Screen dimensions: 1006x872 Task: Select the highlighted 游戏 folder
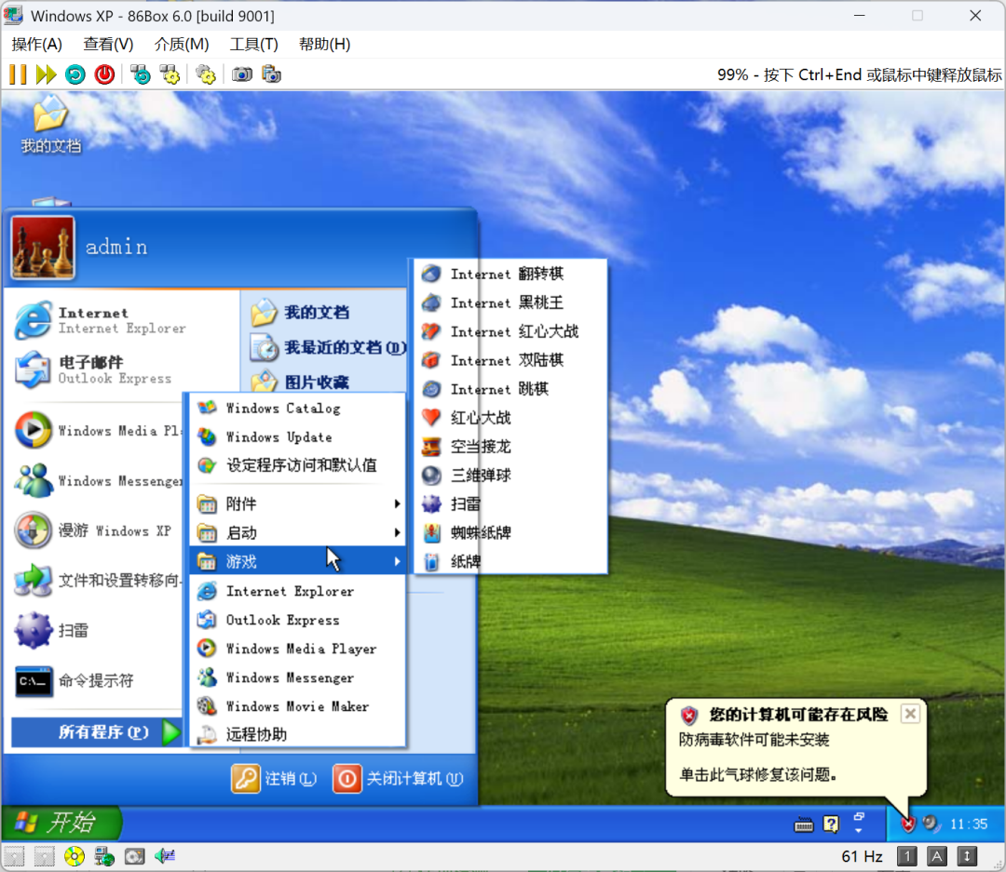click(298, 562)
